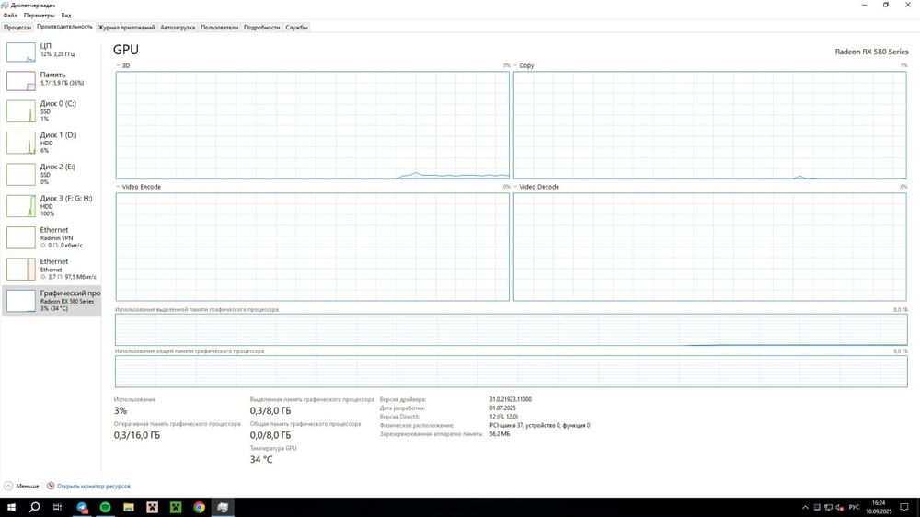Click the 0,3/8,0 ГБ dedicated memory value
This screenshot has height=517, width=920.
click(270, 411)
